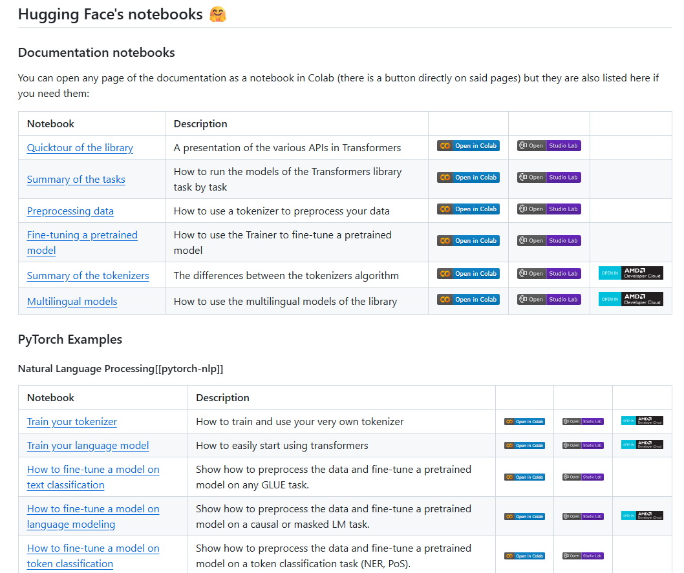Open text classification notebook in Studio Lab
The height and width of the screenshot is (573, 684).
pos(582,477)
